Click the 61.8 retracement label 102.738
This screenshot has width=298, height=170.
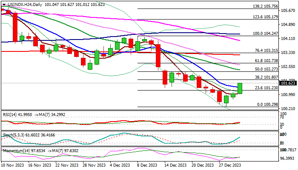(x=266, y=61)
